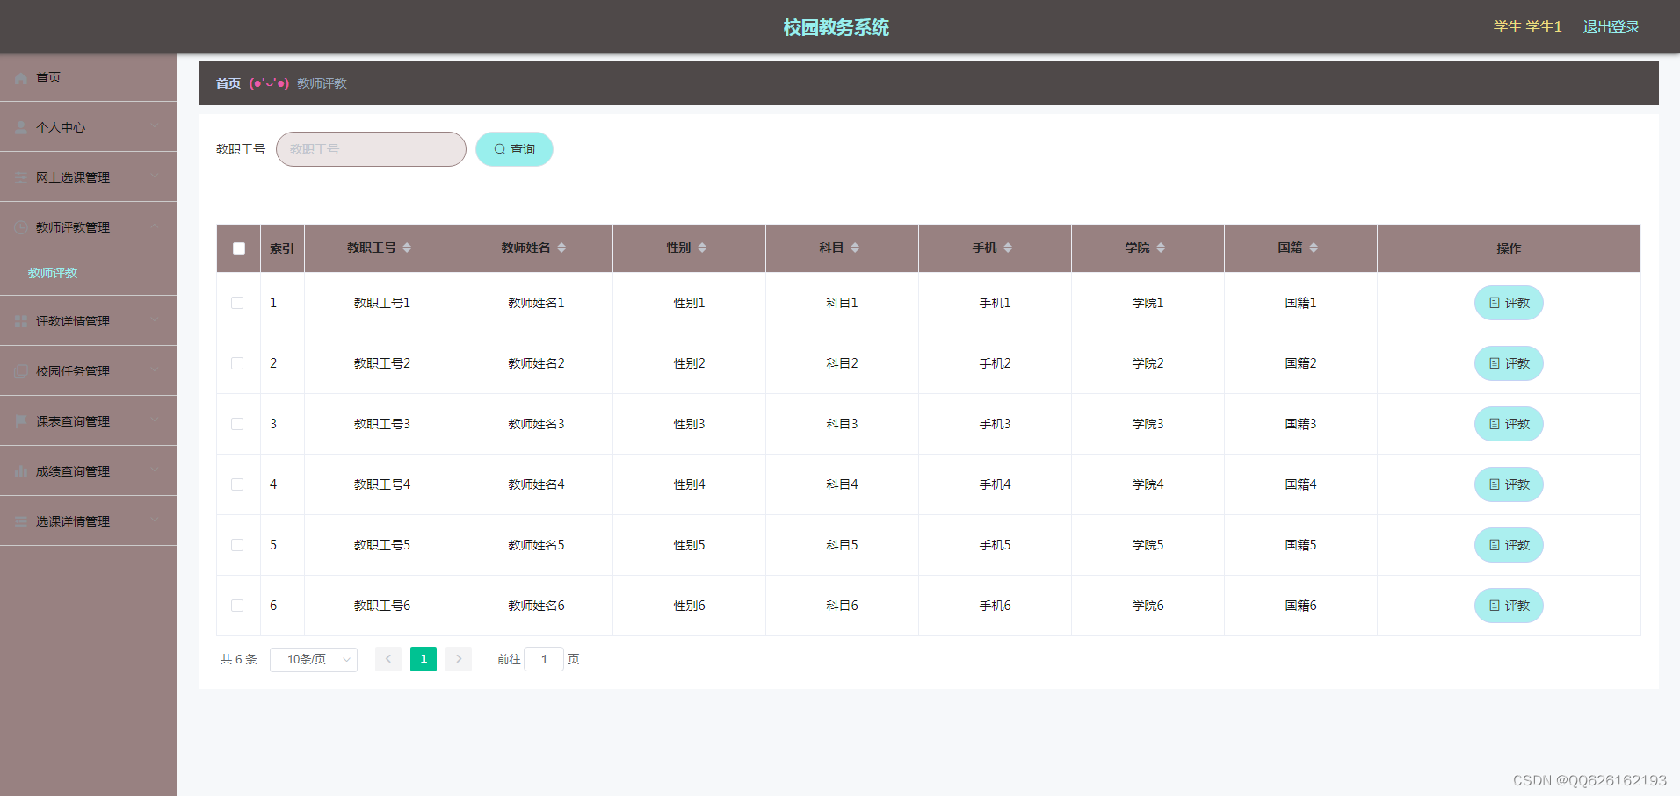This screenshot has width=1680, height=796.
Task: Open 首页 in the sidebar menu
Action: point(89,78)
